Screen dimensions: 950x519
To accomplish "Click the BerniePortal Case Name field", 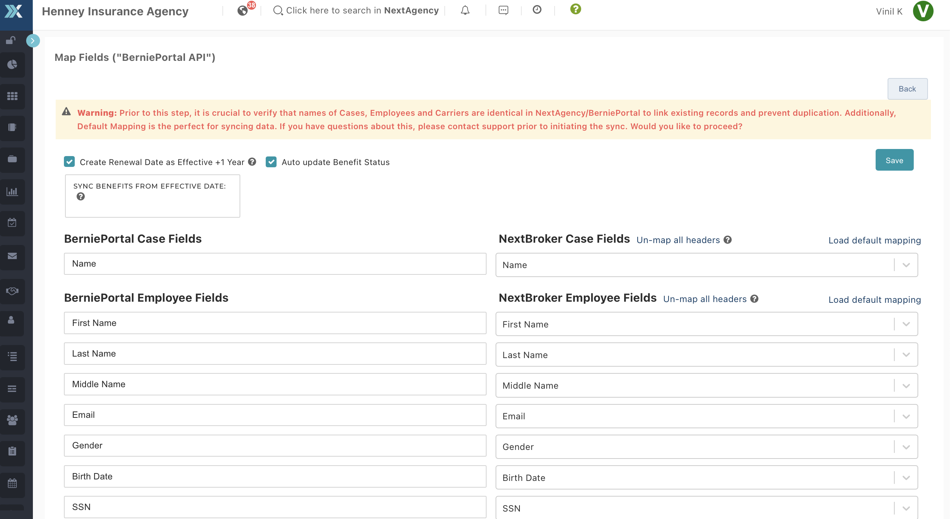I will (275, 264).
